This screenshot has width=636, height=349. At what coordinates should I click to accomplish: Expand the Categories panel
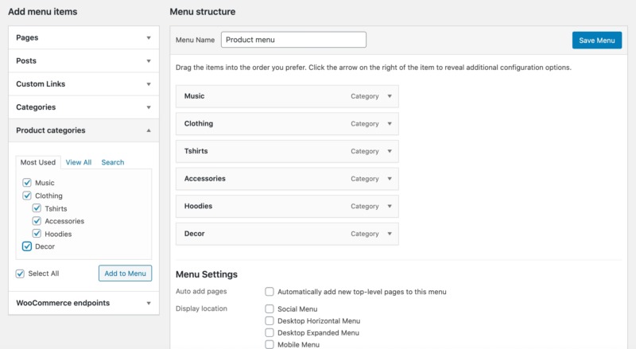point(148,107)
